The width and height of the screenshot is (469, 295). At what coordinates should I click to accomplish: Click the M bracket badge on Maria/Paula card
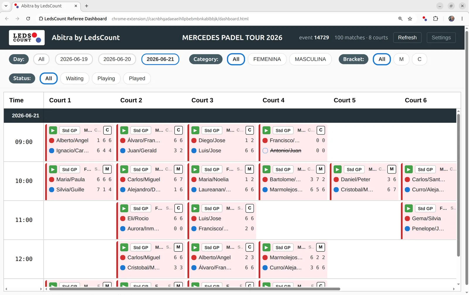point(107,169)
